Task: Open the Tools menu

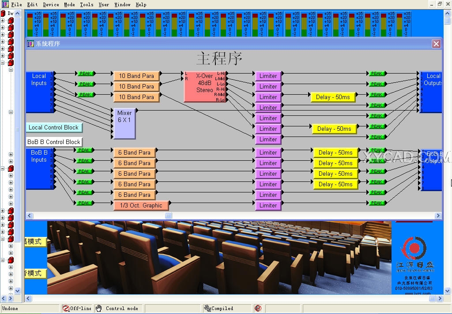Action: click(x=87, y=4)
